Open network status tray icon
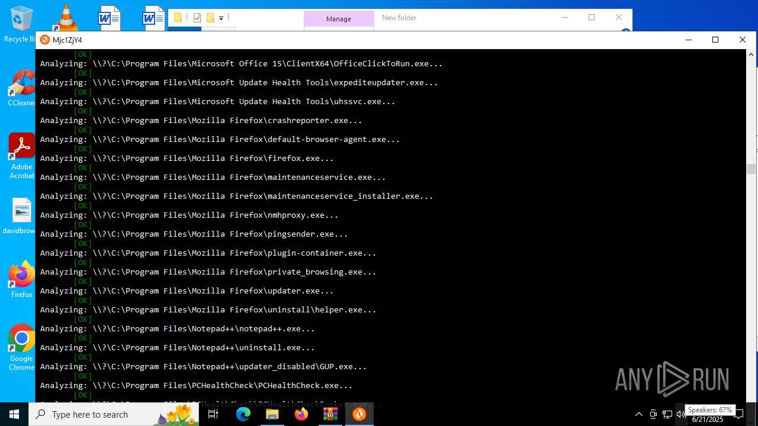 tap(667, 414)
